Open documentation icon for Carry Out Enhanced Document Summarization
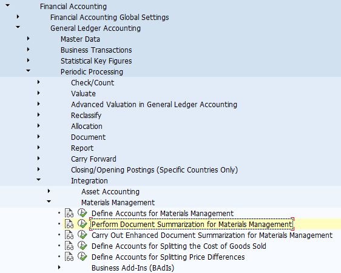Image resolution: width=341 pixels, height=273 pixels. pyautogui.click(x=69, y=235)
